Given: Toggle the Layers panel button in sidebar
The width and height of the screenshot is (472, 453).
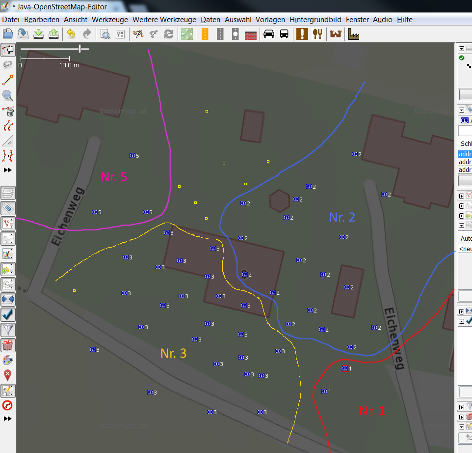Looking at the screenshot, I should click(8, 193).
